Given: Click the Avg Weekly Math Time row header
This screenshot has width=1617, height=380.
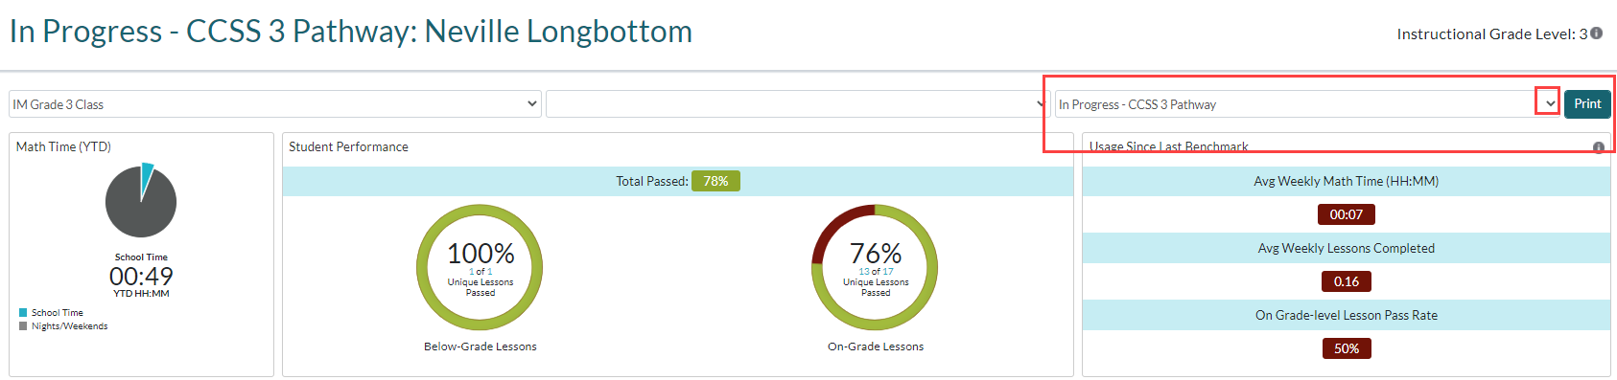Looking at the screenshot, I should click(1347, 181).
